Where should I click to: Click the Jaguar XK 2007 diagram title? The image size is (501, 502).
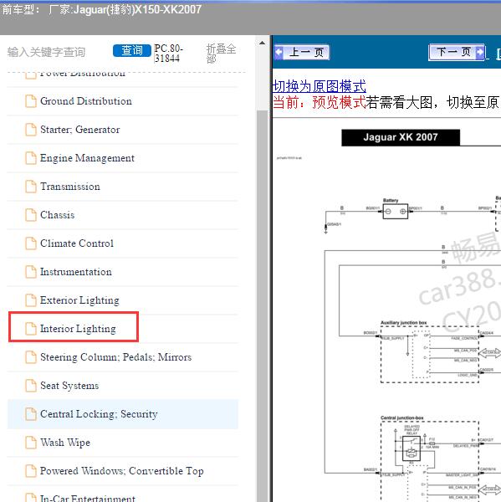401,137
